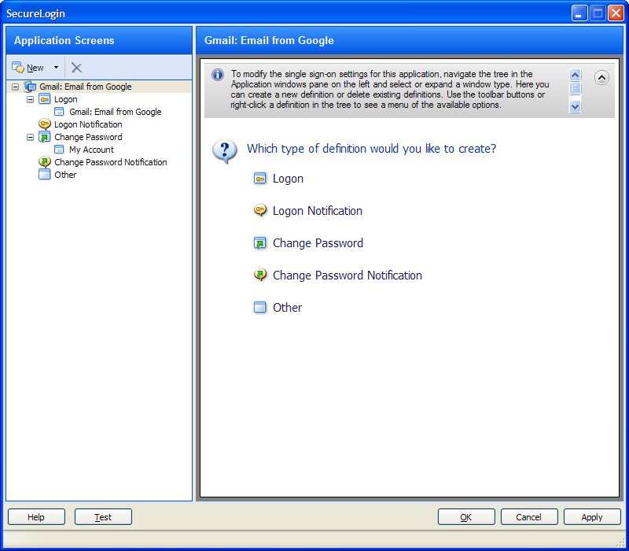This screenshot has width=629, height=551.
Task: Collapse the info banner with round chevron button
Action: 601,77
